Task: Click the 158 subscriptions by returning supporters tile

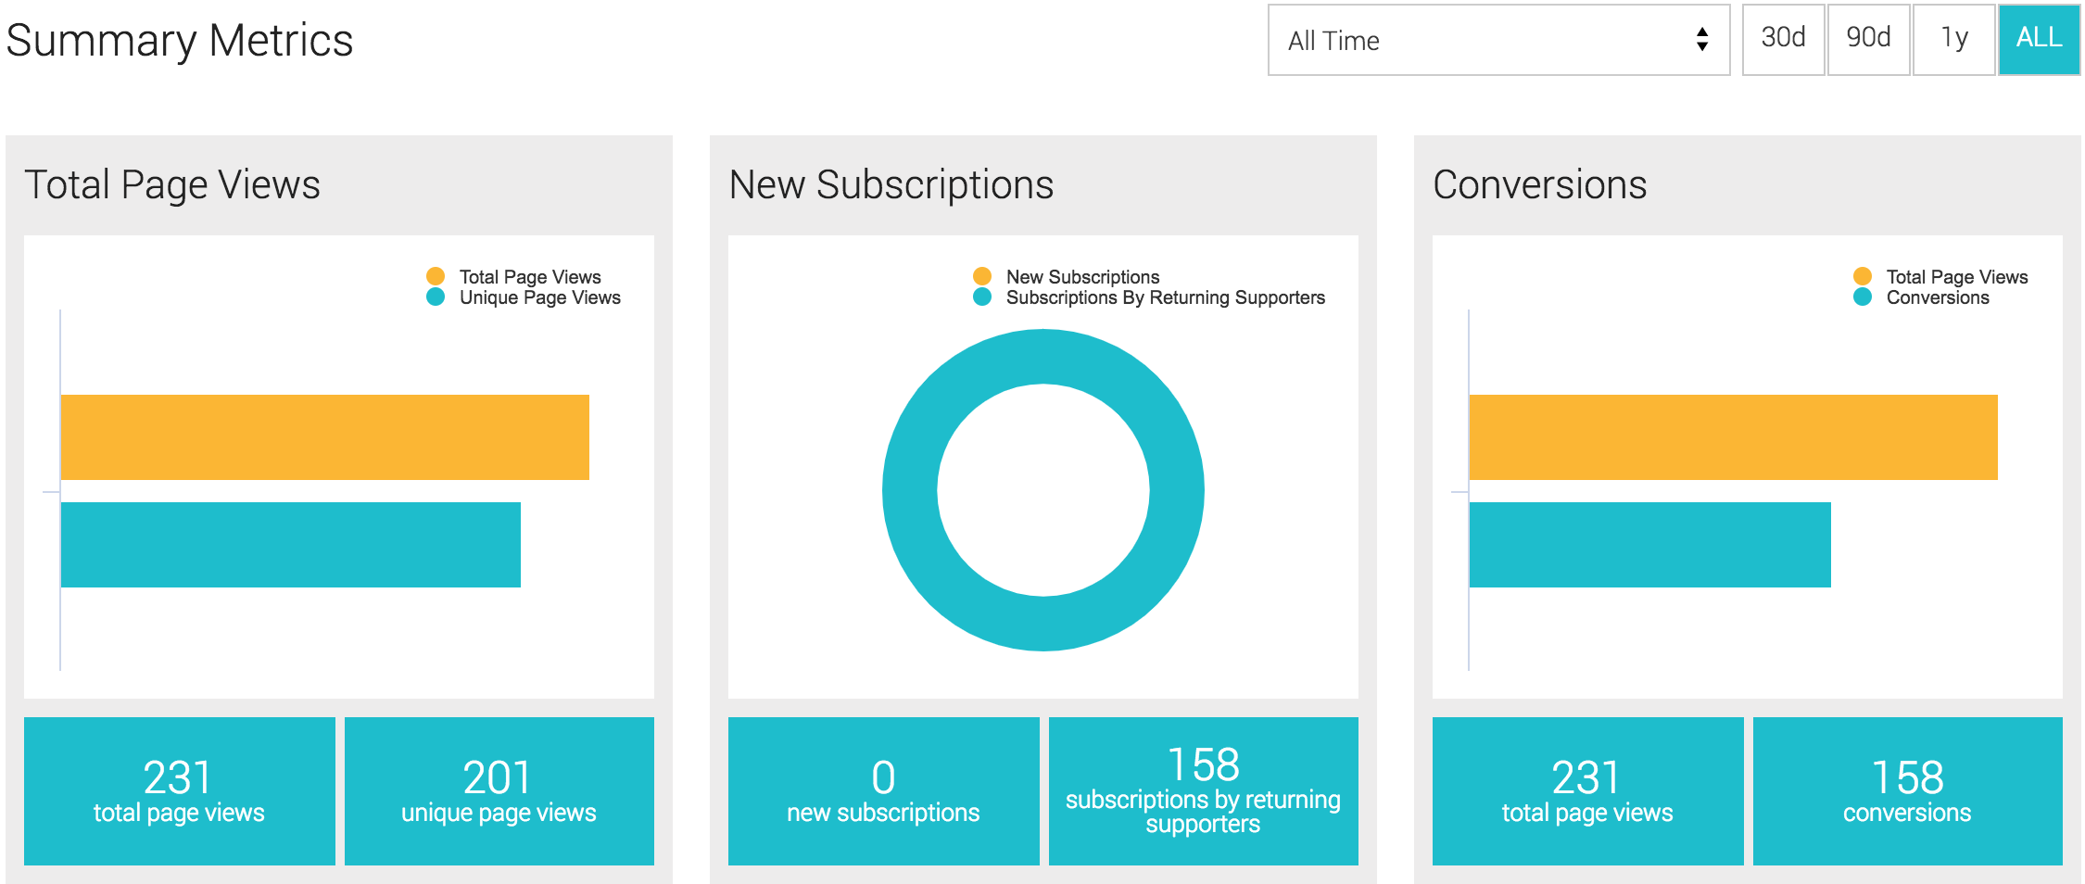Action: pyautogui.click(x=1204, y=791)
